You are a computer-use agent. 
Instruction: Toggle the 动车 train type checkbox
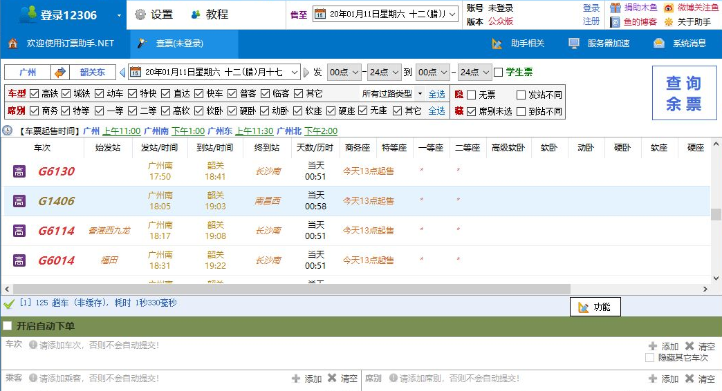point(99,94)
